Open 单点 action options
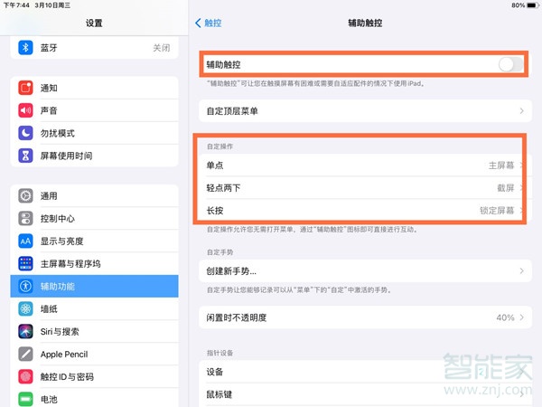The width and height of the screenshot is (542, 407). pyautogui.click(x=361, y=166)
